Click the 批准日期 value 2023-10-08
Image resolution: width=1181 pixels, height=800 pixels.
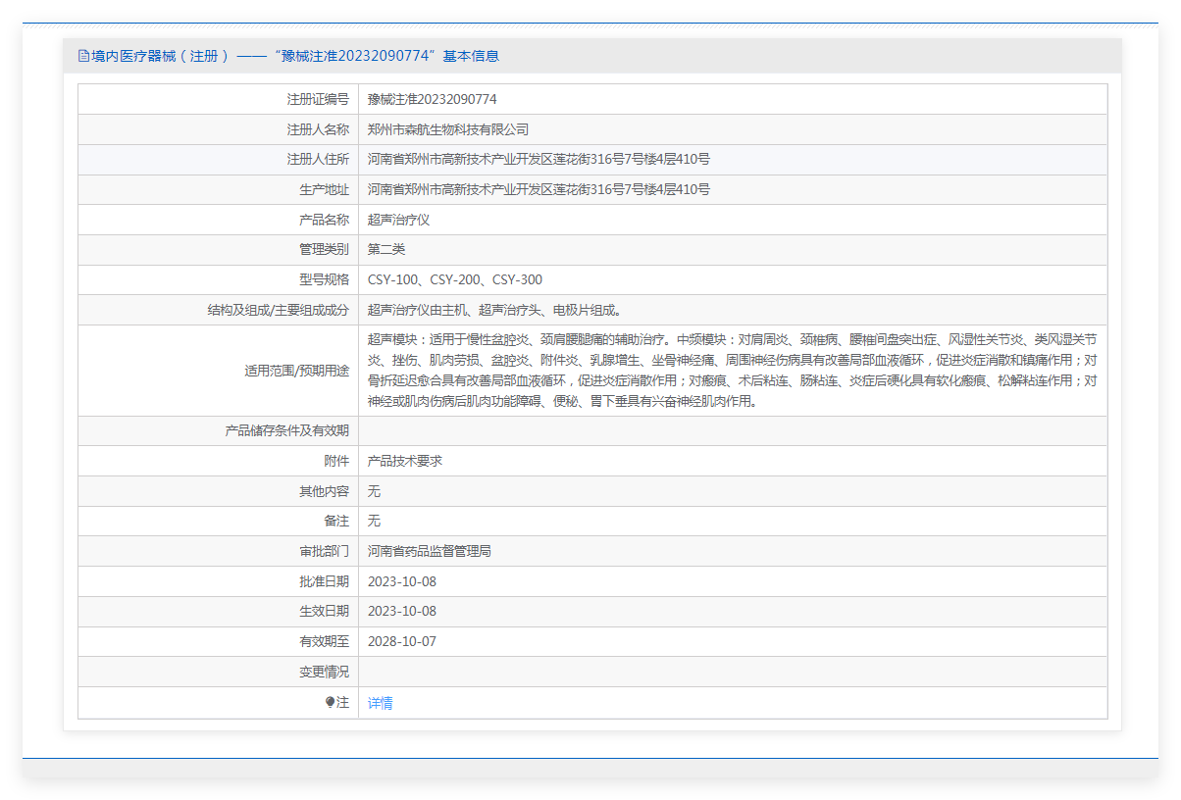click(x=402, y=581)
